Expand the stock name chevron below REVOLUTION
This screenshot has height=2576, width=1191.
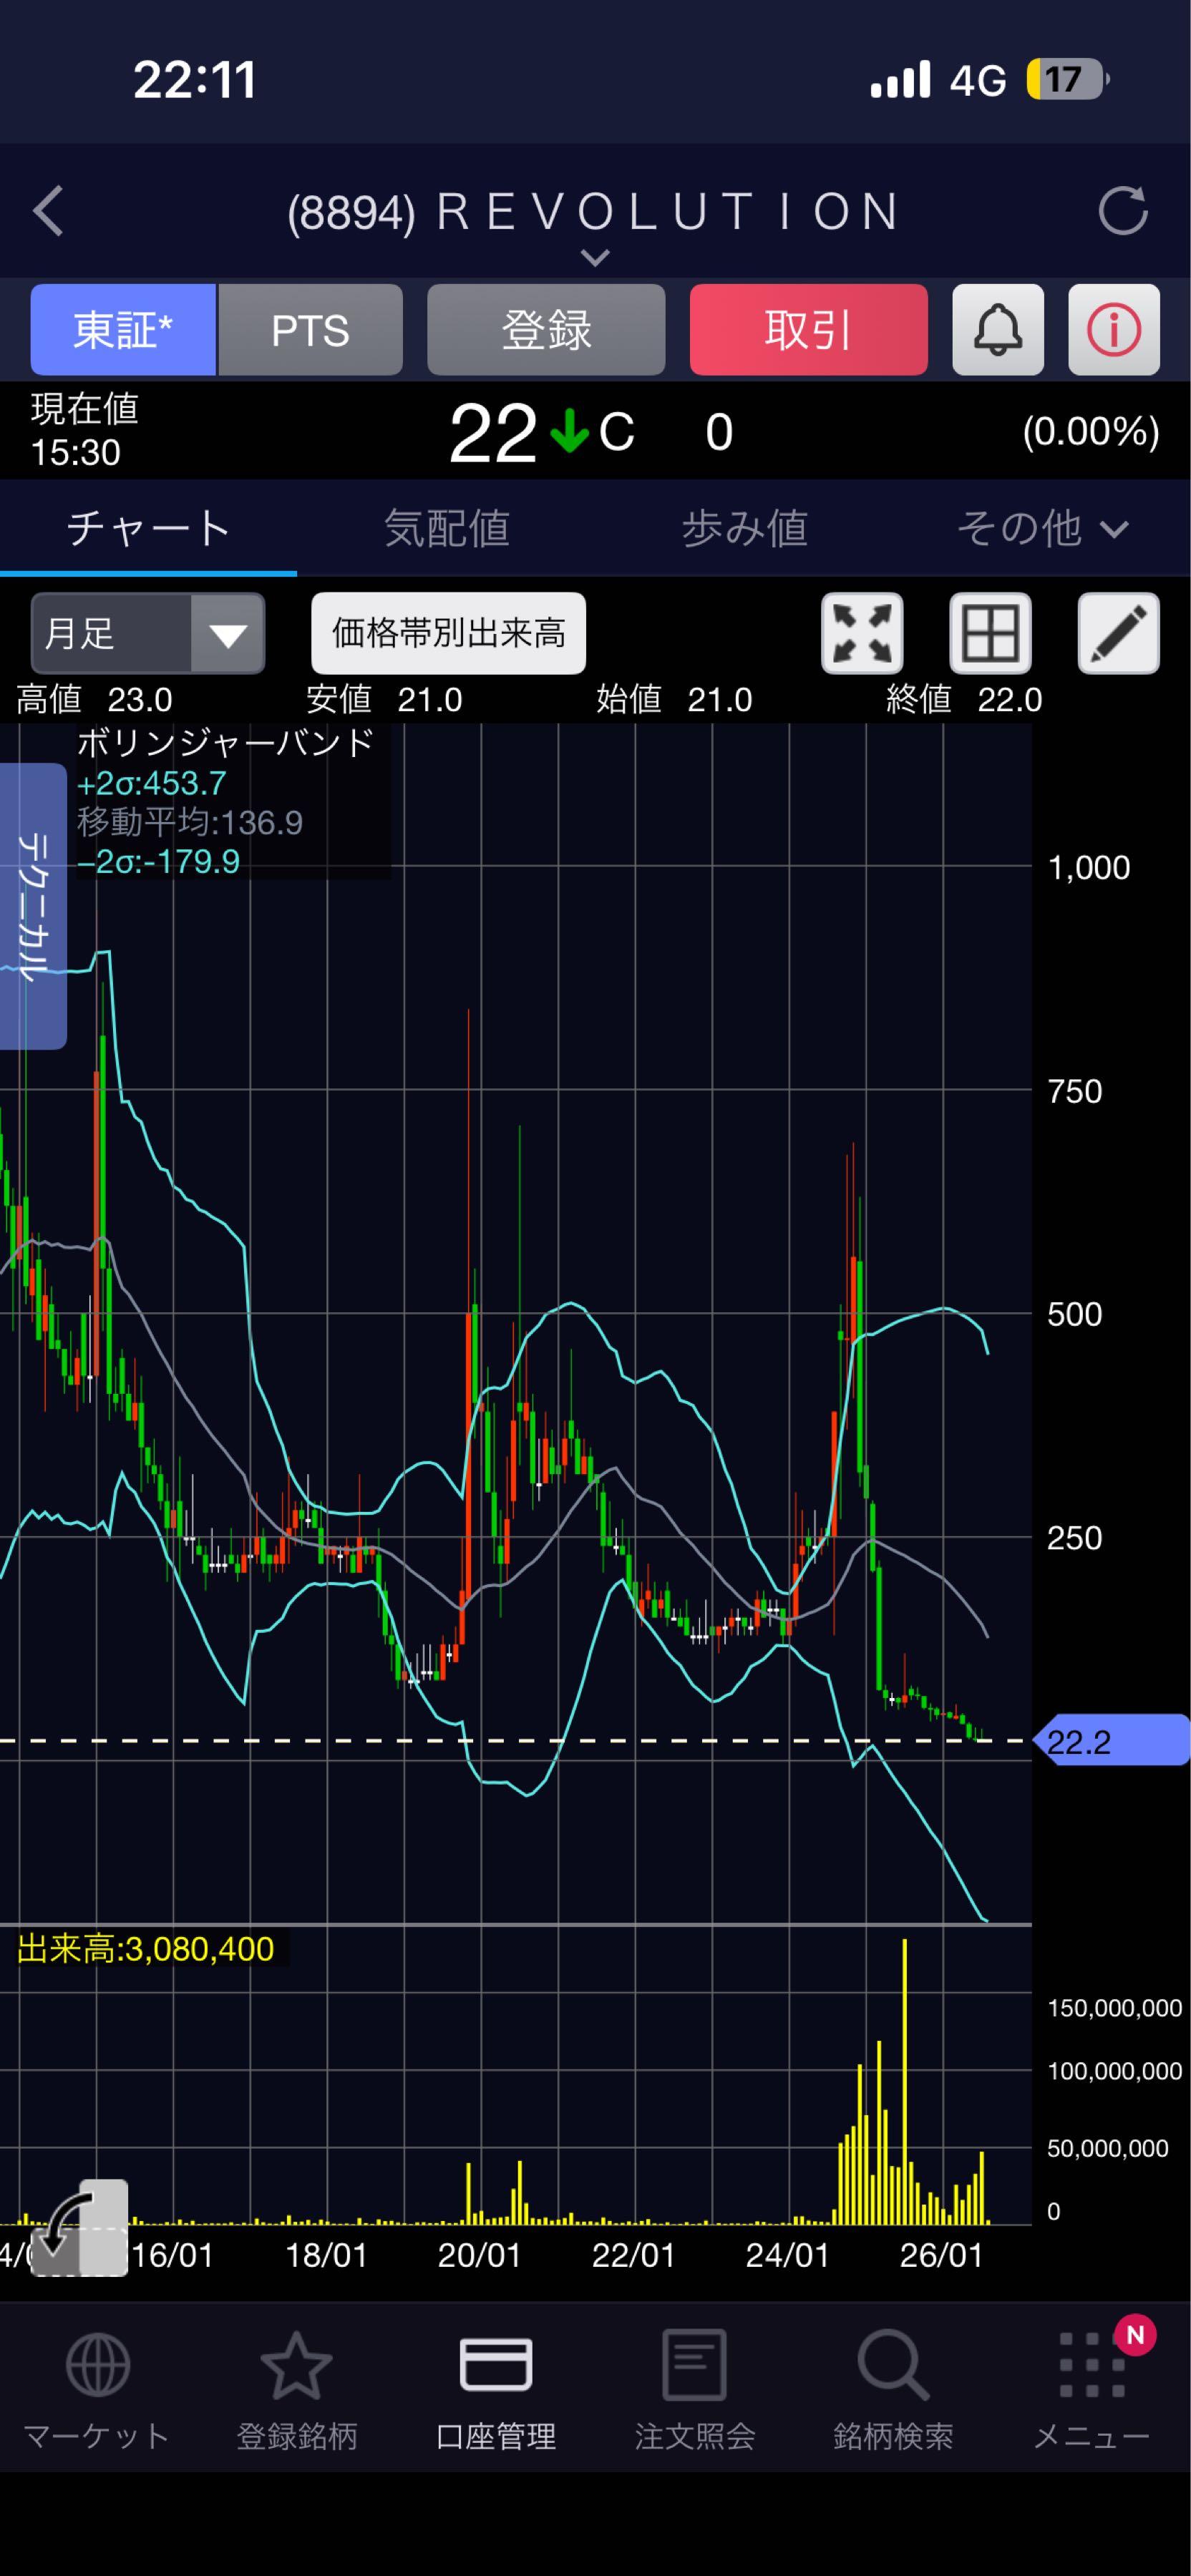[x=595, y=258]
